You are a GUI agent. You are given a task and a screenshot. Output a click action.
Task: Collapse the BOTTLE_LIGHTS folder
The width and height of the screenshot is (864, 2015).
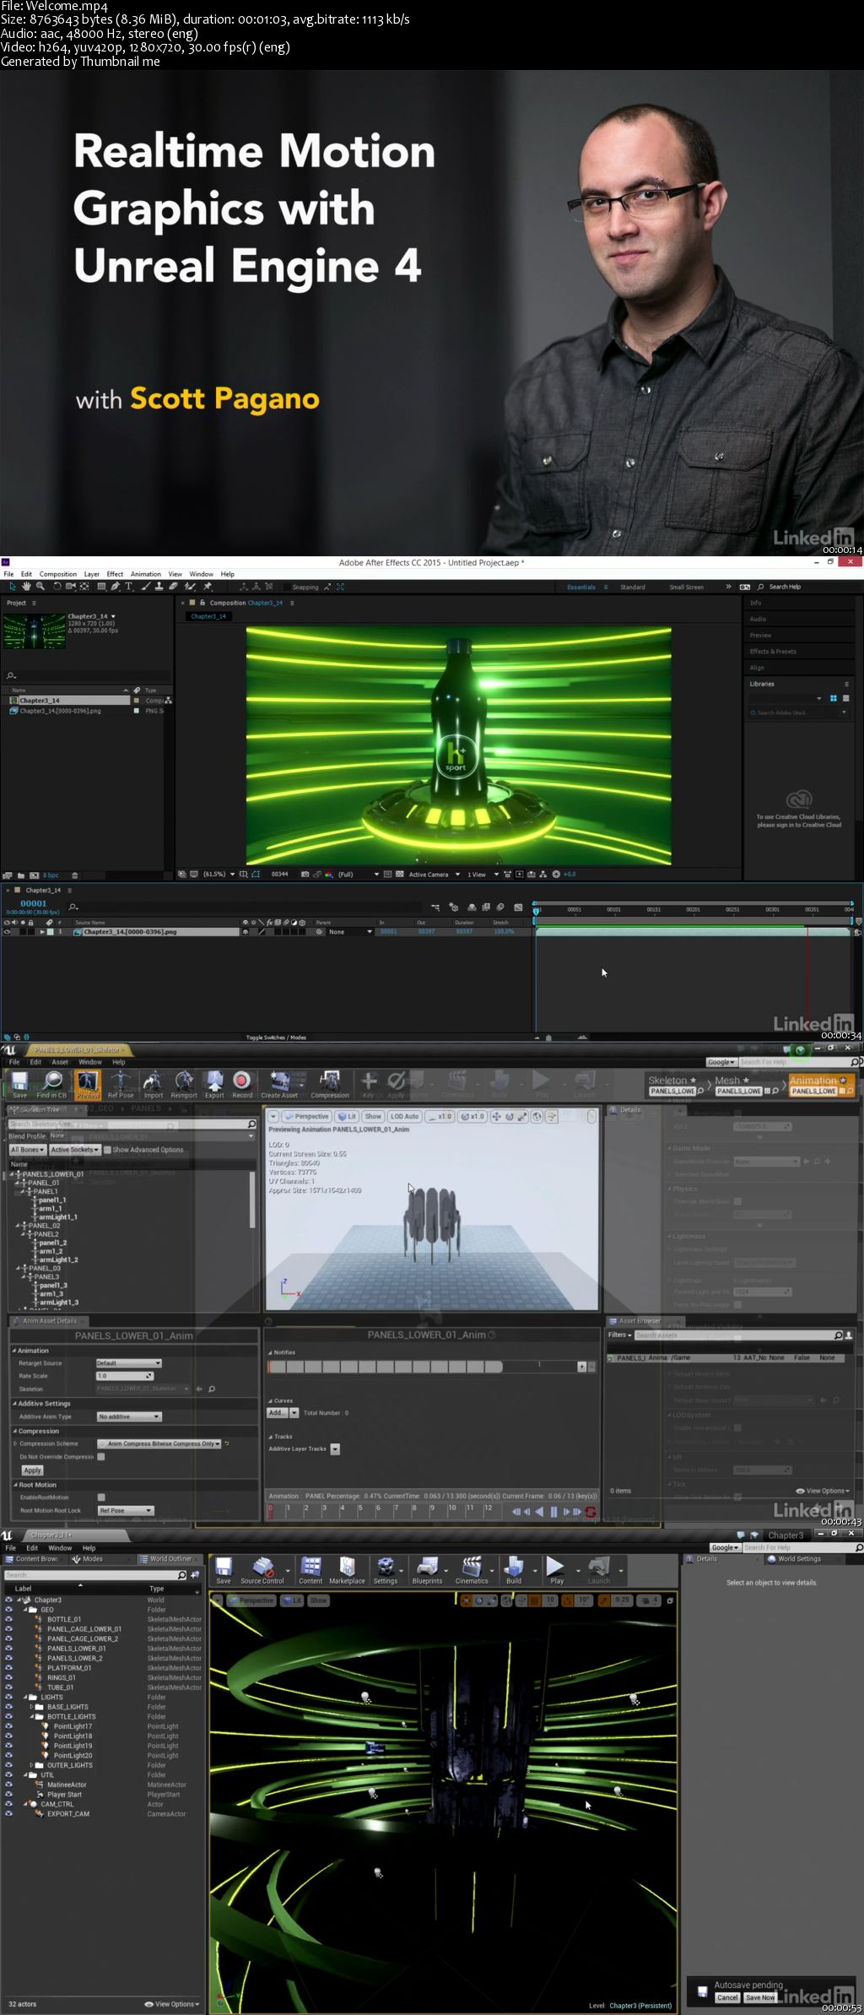pyautogui.click(x=32, y=1716)
